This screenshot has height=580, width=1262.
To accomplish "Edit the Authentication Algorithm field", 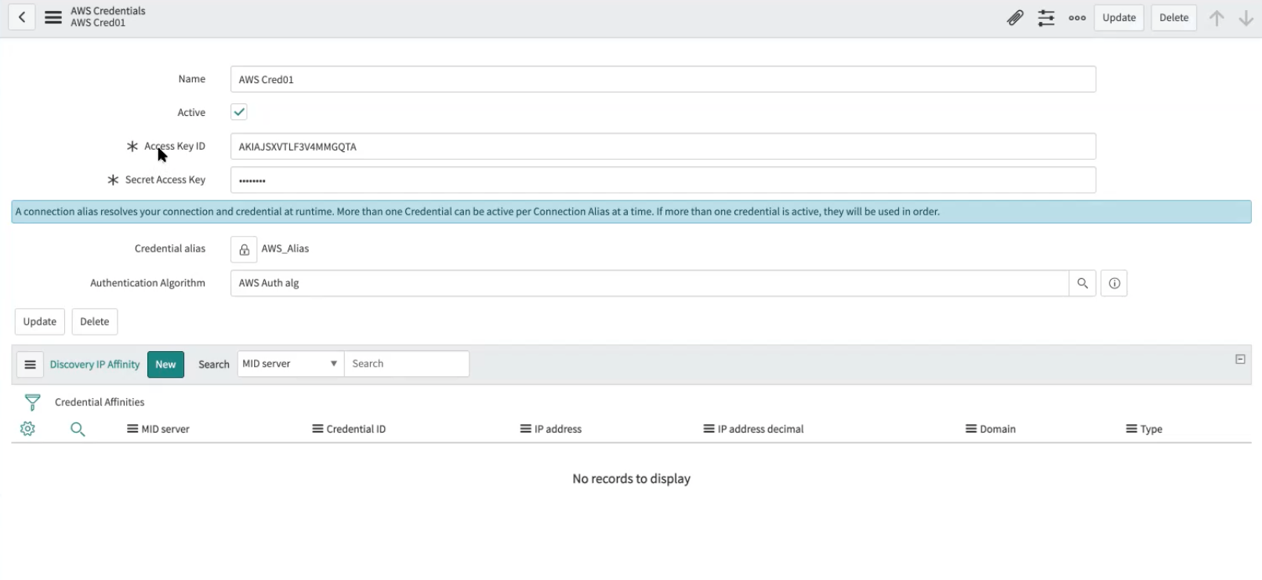I will (650, 283).
